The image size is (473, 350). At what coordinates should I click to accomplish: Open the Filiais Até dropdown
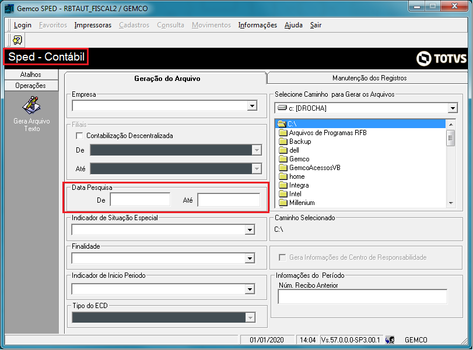(x=257, y=169)
